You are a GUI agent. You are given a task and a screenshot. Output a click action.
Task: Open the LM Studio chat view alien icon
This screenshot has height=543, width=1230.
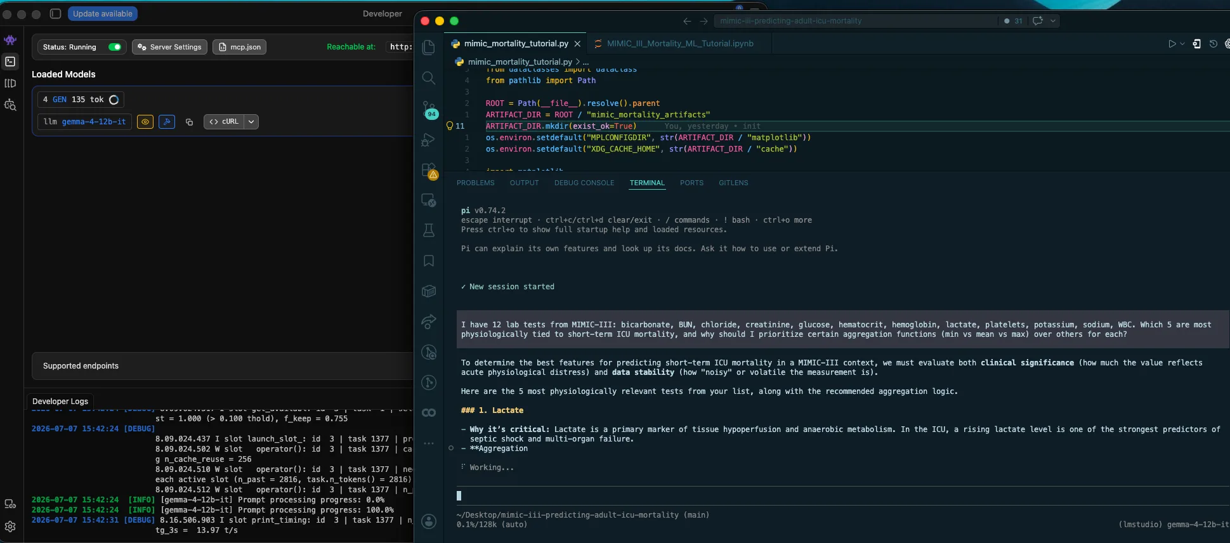[x=10, y=40]
